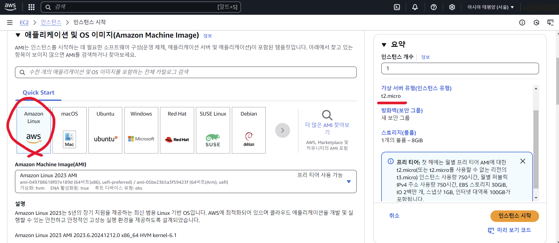
Task: Click 더 많은 AMI 찾아보기 link
Action: 327,128
